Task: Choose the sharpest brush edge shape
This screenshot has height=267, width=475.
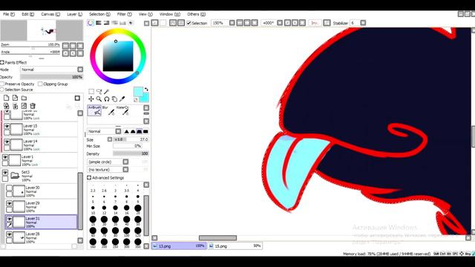Action: tap(127, 131)
